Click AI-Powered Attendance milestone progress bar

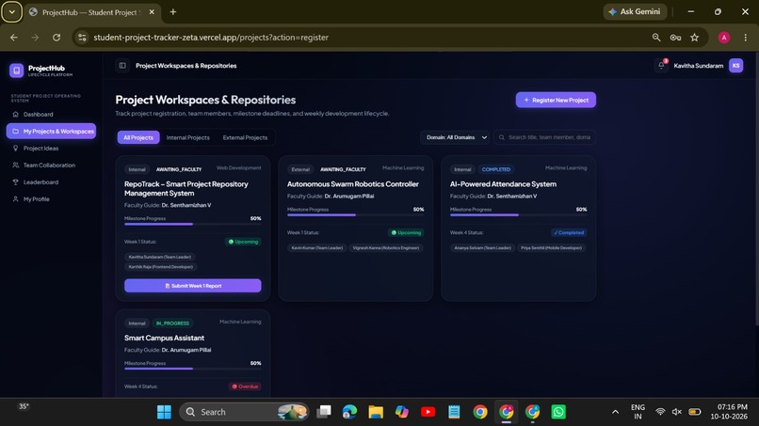tap(519, 215)
